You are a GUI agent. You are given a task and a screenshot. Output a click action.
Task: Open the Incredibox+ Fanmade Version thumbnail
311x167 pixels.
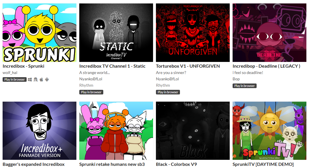click(39, 131)
